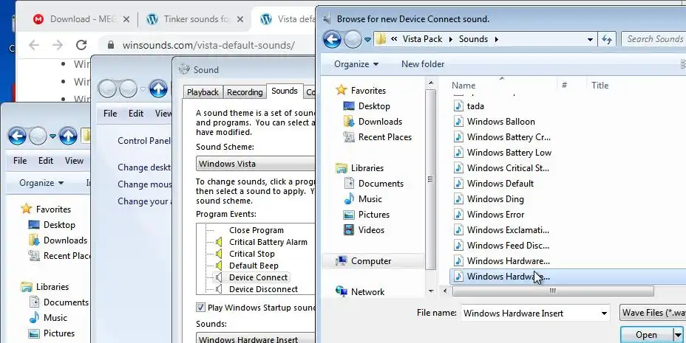Switch to the Playback tab in Sound dialog
This screenshot has width=686, height=343.
coord(203,92)
